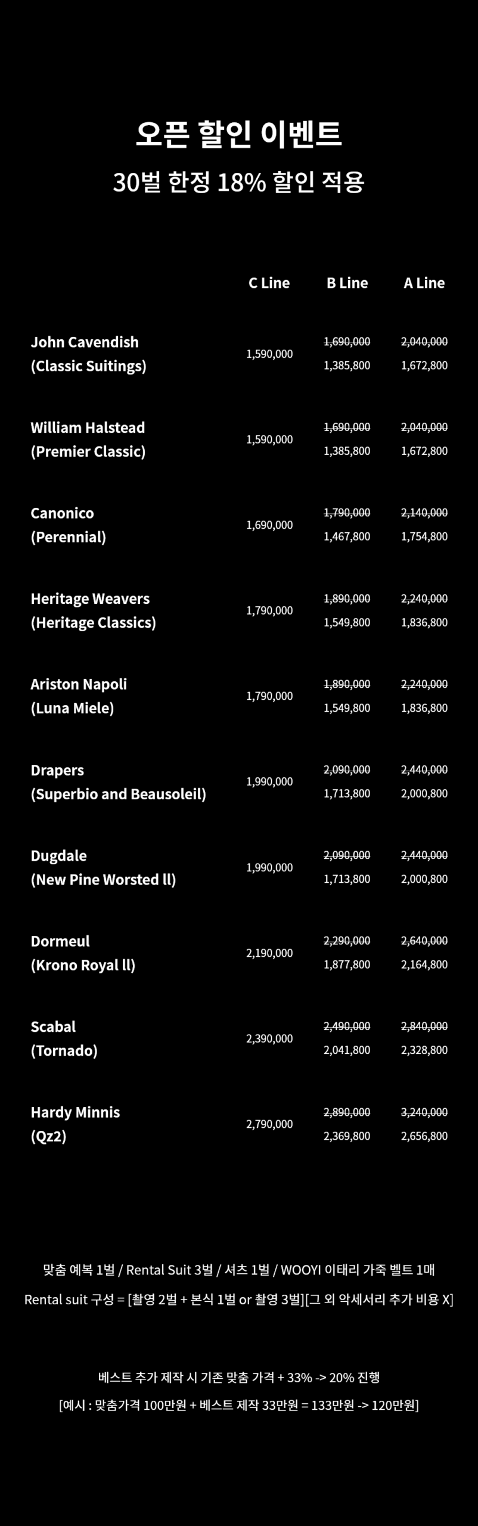Viewport: 478px width, 1526px height.
Task: Click the William Halstead fabric name
Action: [x=88, y=428]
